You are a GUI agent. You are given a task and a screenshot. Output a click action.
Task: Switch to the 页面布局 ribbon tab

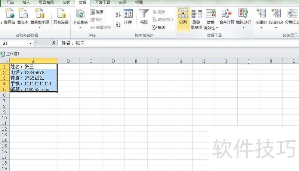click(x=46, y=3)
